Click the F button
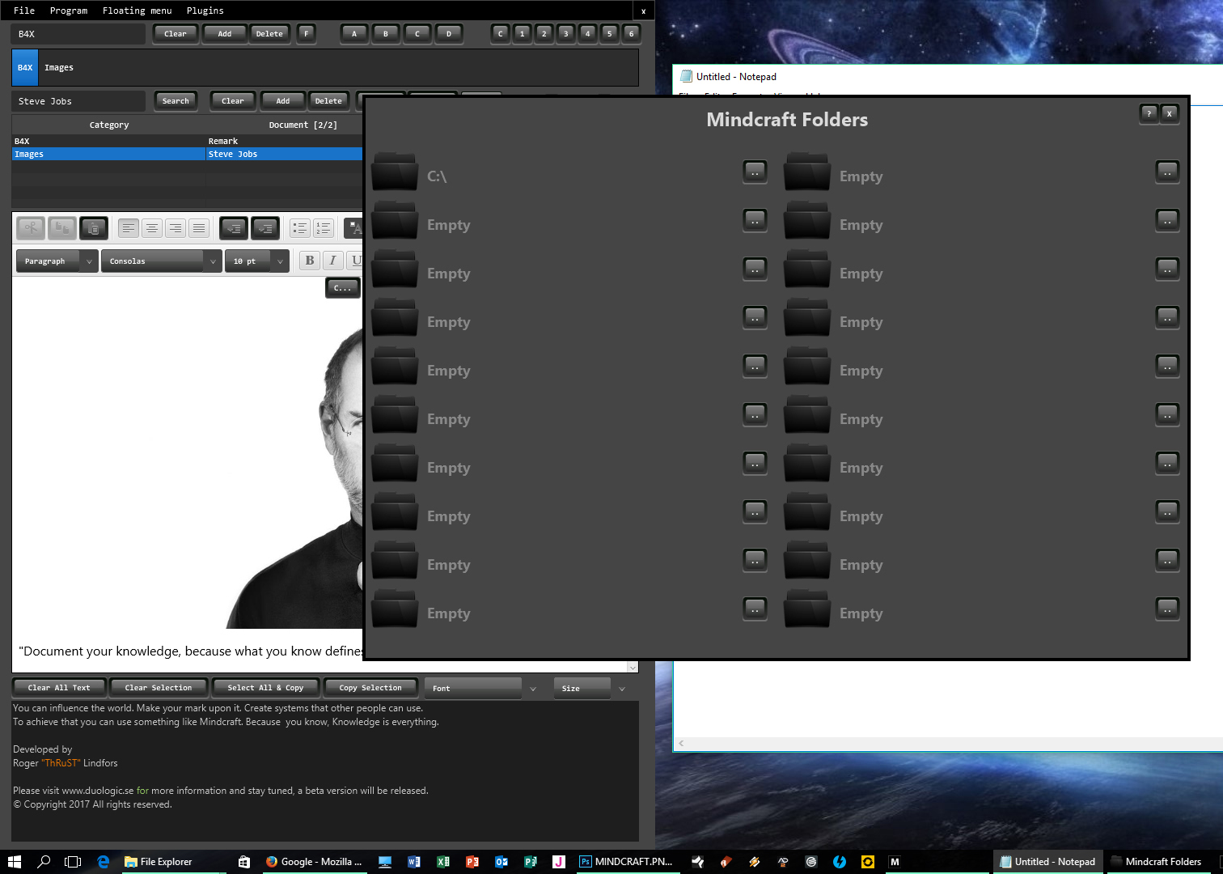This screenshot has height=874, width=1223. [x=306, y=34]
